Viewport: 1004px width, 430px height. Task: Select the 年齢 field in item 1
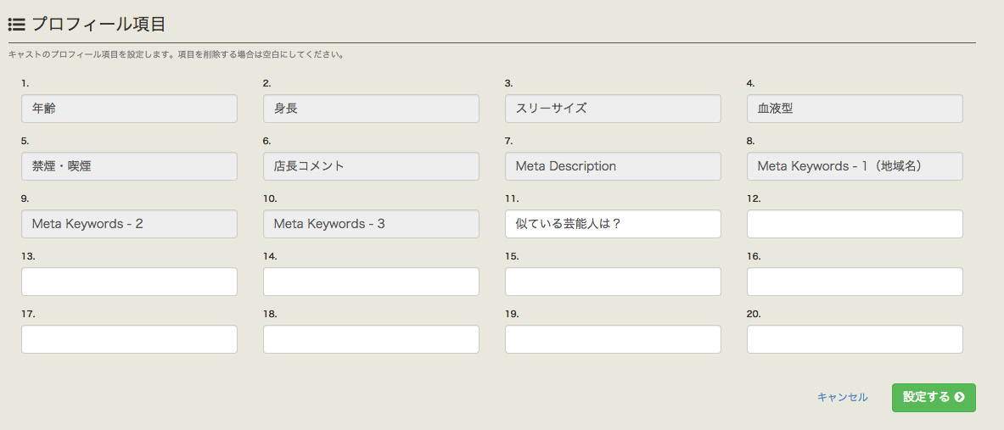click(129, 109)
